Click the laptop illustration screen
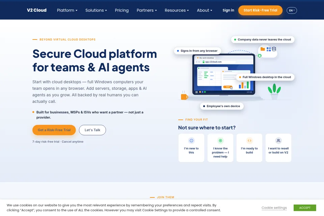324x216 pixels. click(x=223, y=74)
